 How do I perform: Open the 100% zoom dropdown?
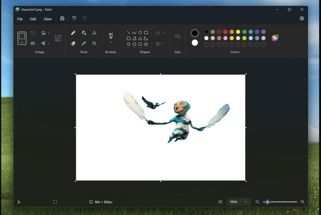[239, 202]
